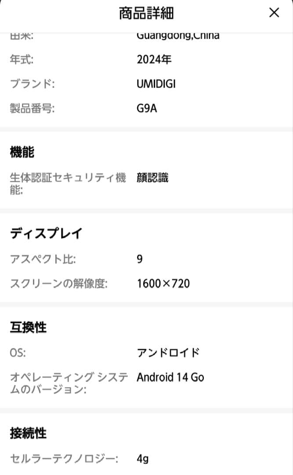Click the 商品詳細 title text
Viewport: 293px width, 475px height.
point(146,13)
